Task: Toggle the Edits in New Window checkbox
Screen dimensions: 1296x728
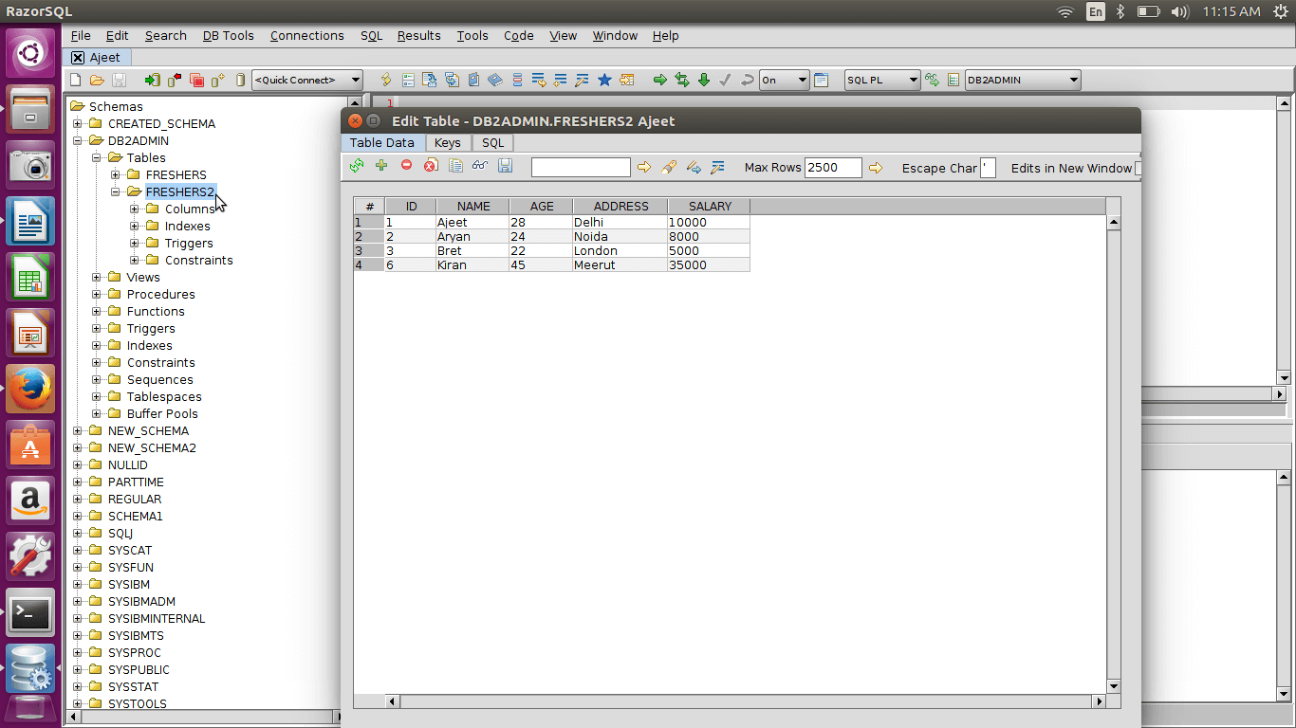Action: pos(1138,168)
